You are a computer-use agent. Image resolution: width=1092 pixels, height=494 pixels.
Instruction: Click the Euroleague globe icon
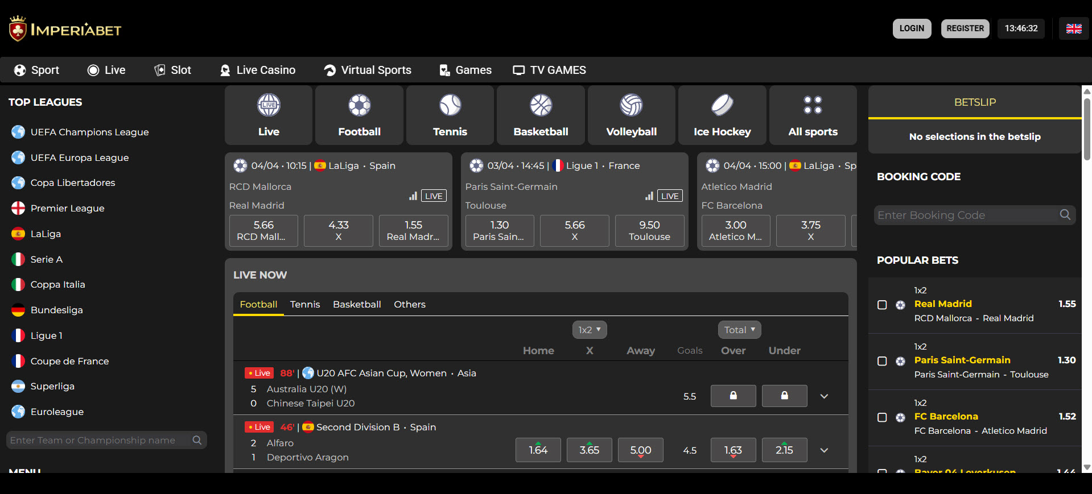click(x=18, y=412)
